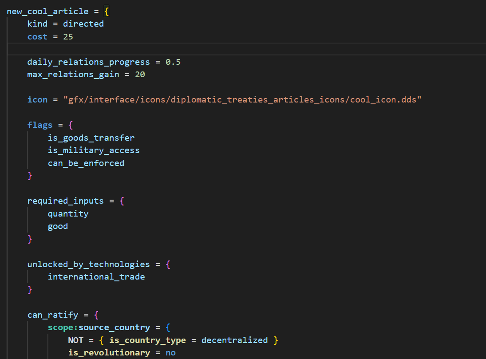Click 'scope:source_country' token
This screenshot has height=359, width=486.
point(99,327)
